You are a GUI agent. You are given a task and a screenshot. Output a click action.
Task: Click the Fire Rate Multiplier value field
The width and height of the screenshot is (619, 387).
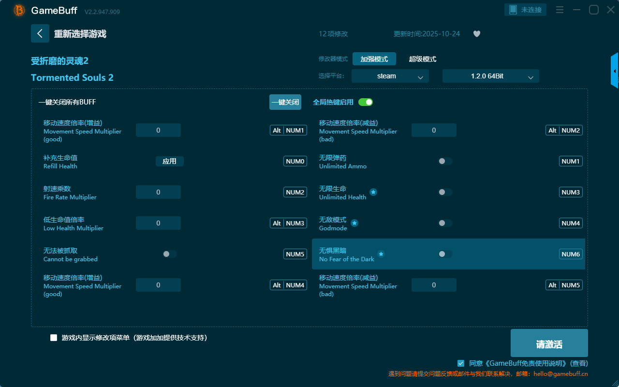158,192
